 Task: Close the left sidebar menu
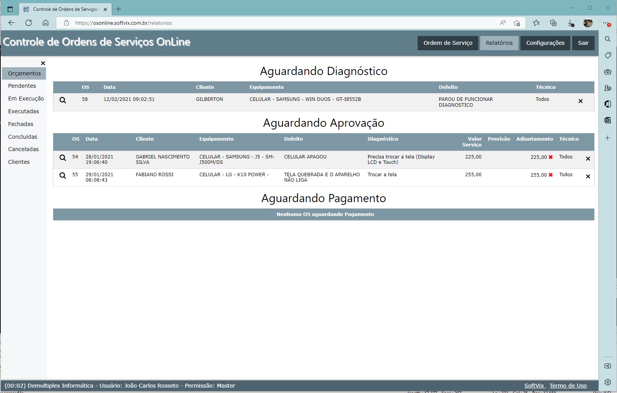click(43, 63)
